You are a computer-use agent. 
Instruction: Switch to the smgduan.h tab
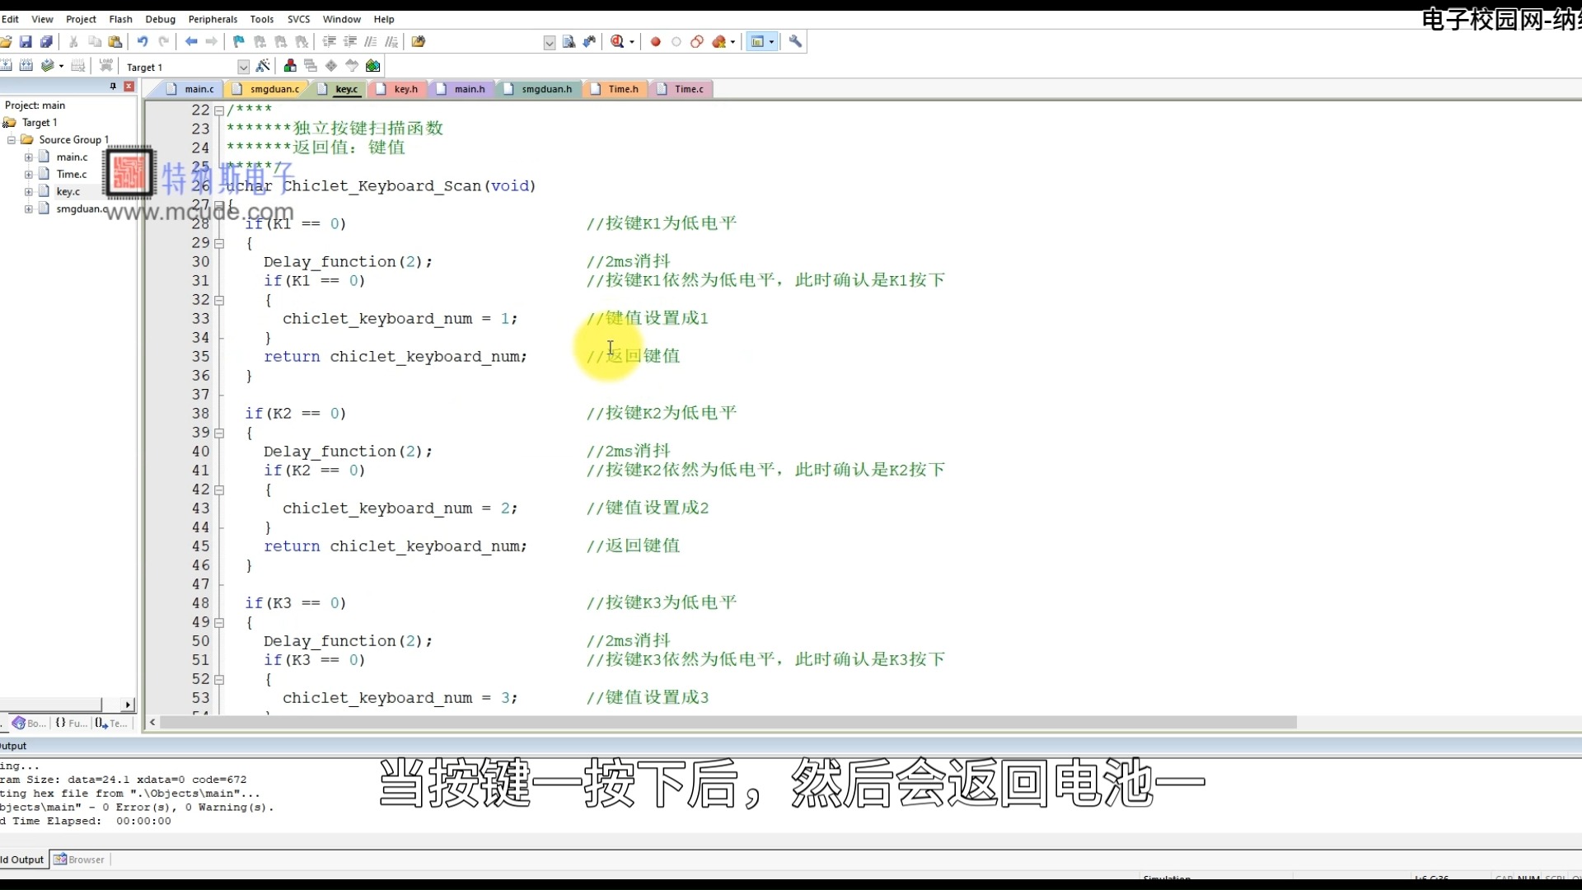click(x=545, y=89)
